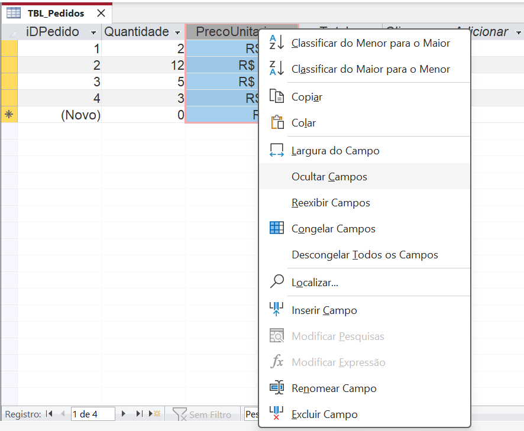Open the Quantidade column dropdown arrow
Viewport: 524px width, 431px height.
coord(177,33)
